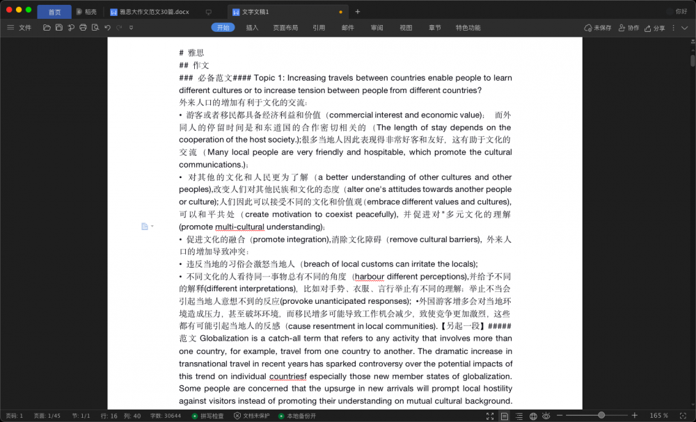Click the fit page icon beside zoom percentage
This screenshot has width=696, height=422.
[683, 416]
